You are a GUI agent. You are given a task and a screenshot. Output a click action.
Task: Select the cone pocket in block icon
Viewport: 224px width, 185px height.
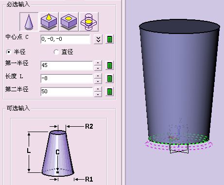click(x=69, y=22)
